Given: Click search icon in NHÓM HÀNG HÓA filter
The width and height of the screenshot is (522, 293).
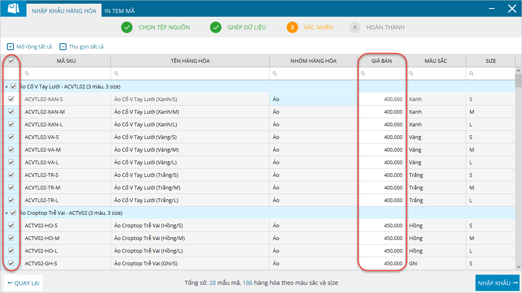Looking at the screenshot, I should click(x=275, y=74).
